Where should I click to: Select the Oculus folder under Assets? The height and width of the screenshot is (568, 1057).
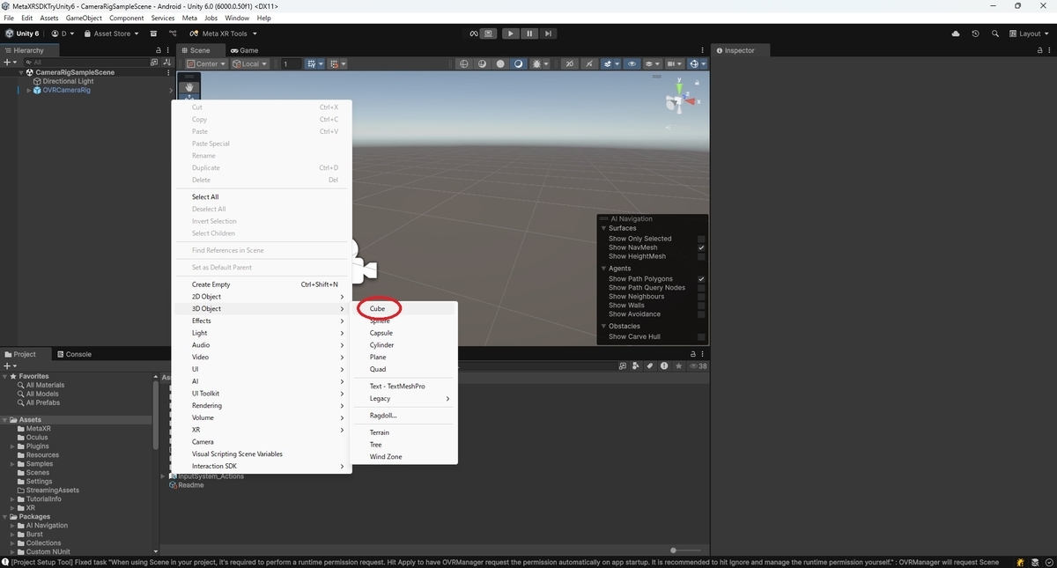(x=37, y=437)
